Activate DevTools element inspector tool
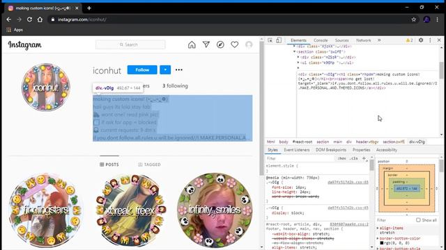This screenshot has width=446, height=250. pos(270,40)
